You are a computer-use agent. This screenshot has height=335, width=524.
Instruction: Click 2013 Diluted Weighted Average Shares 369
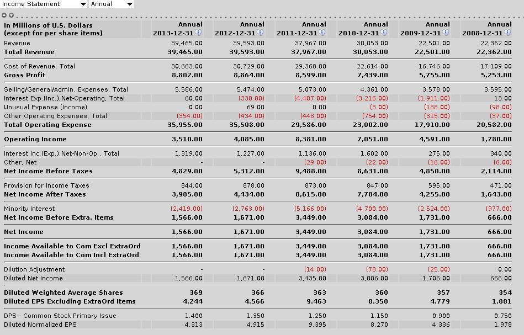[x=196, y=293]
